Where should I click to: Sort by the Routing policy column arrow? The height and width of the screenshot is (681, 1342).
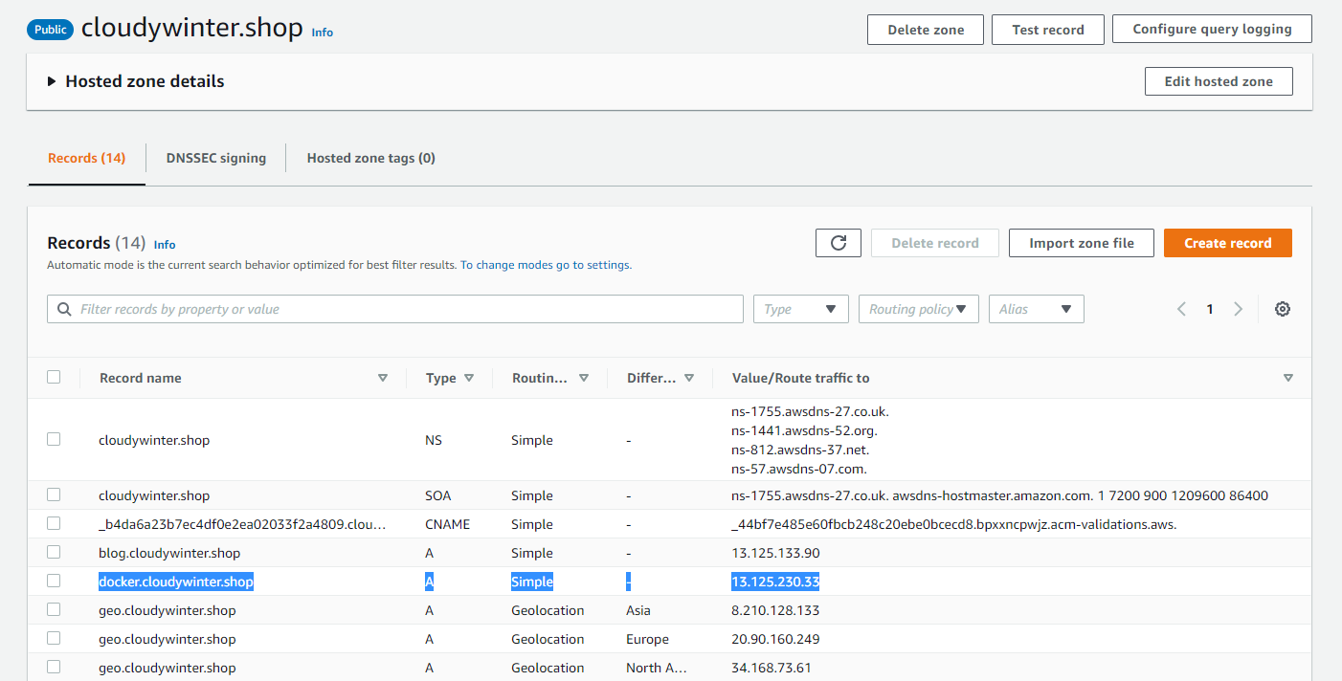coord(584,378)
